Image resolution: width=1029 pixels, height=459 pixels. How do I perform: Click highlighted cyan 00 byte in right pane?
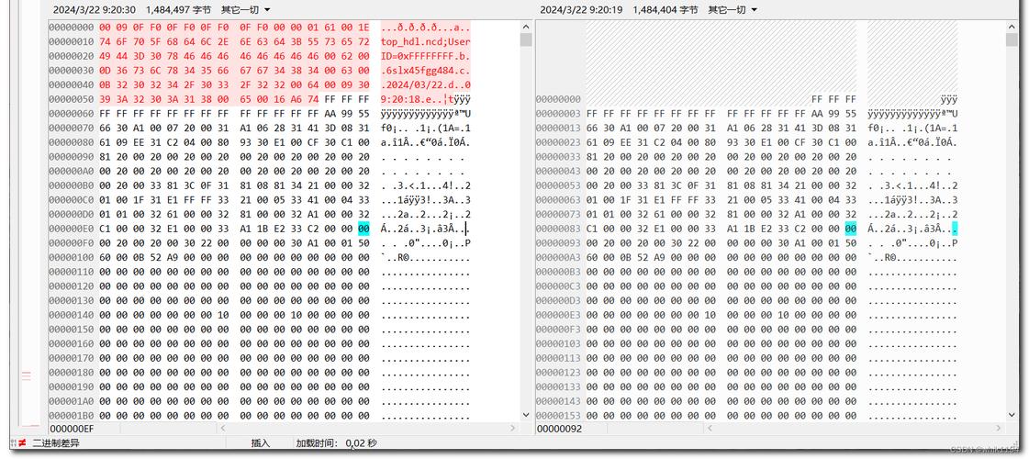(x=851, y=229)
